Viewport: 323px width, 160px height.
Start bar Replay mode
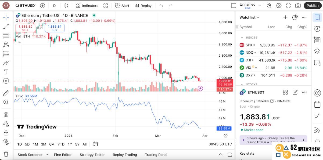pos(143,6)
